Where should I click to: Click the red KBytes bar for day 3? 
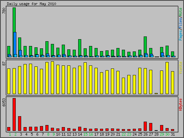[19, 123]
